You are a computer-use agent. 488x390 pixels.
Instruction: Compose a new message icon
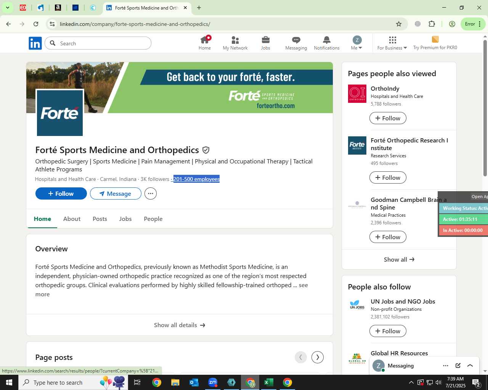(x=458, y=366)
